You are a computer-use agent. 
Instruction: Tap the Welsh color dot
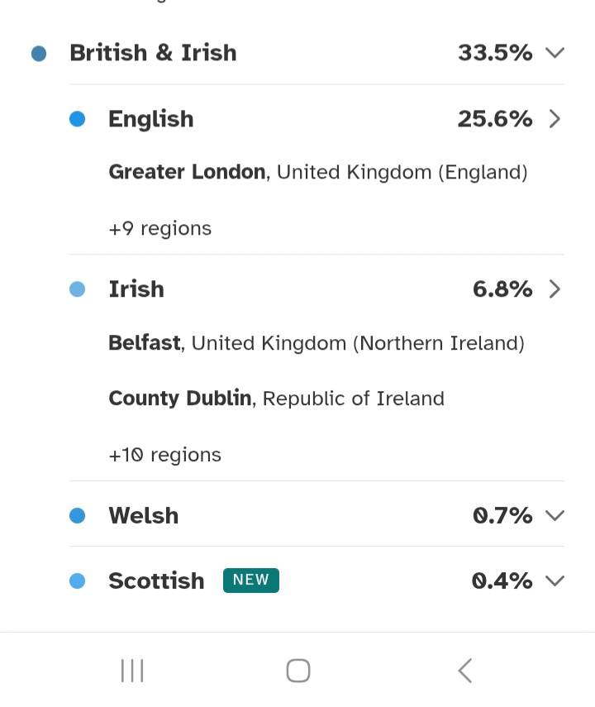point(78,516)
